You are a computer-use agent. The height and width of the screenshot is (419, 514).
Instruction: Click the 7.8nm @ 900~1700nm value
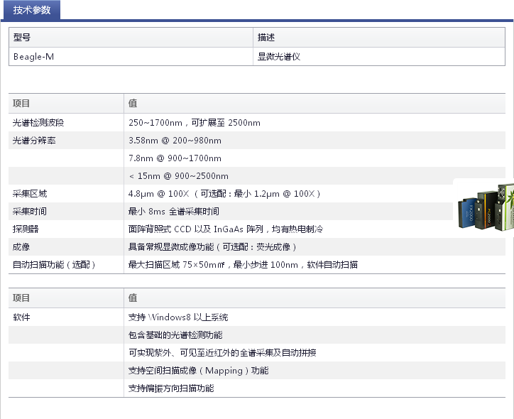[175, 158]
